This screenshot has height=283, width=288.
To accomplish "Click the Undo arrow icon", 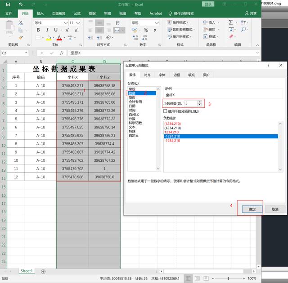I will [x=21, y=4].
